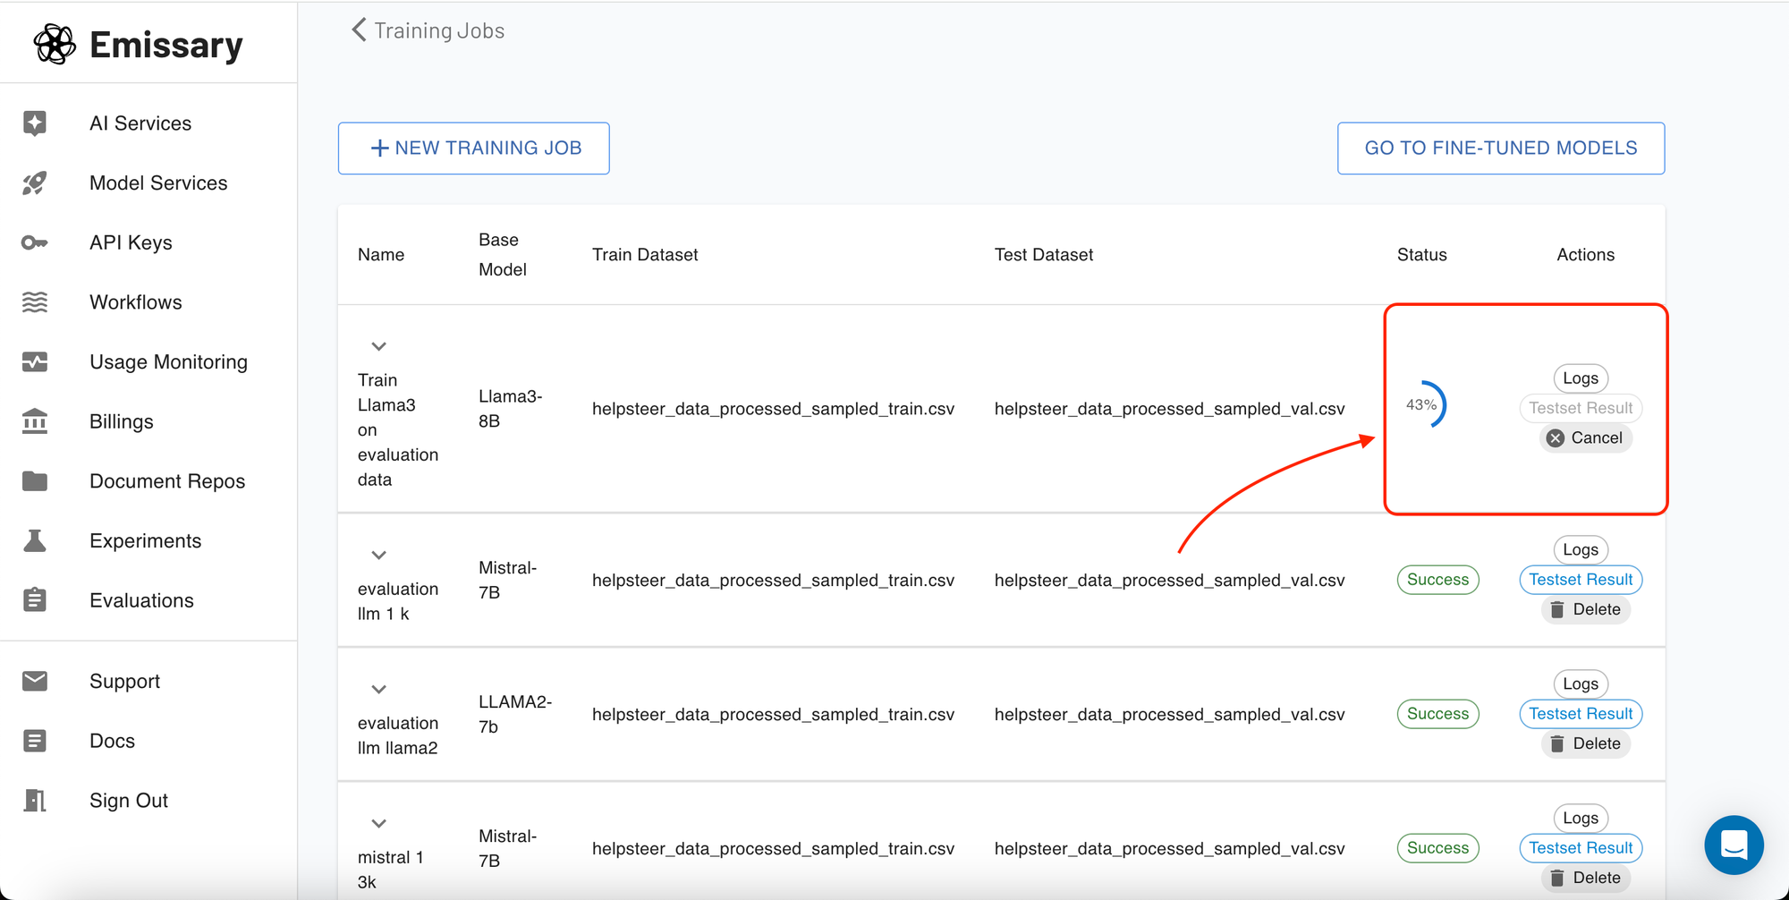Click trash icon for evaluation llm 1 k

pos(1557,609)
